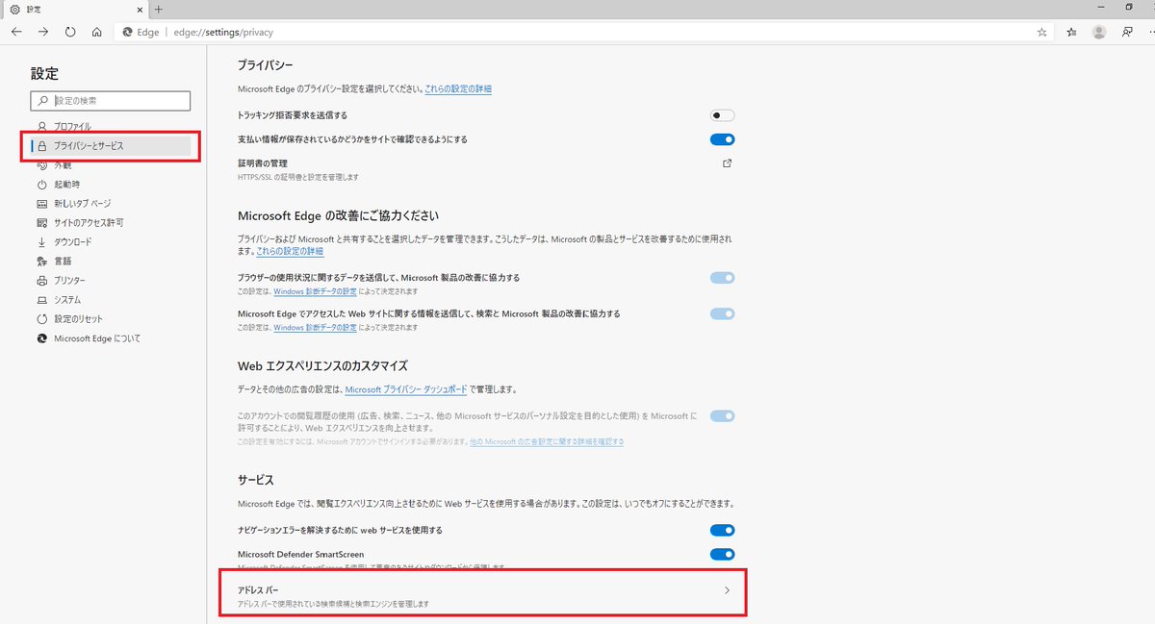Image resolution: width=1155 pixels, height=624 pixels.
Task: Toggle browsing history personalization switch
Action: 722,416
